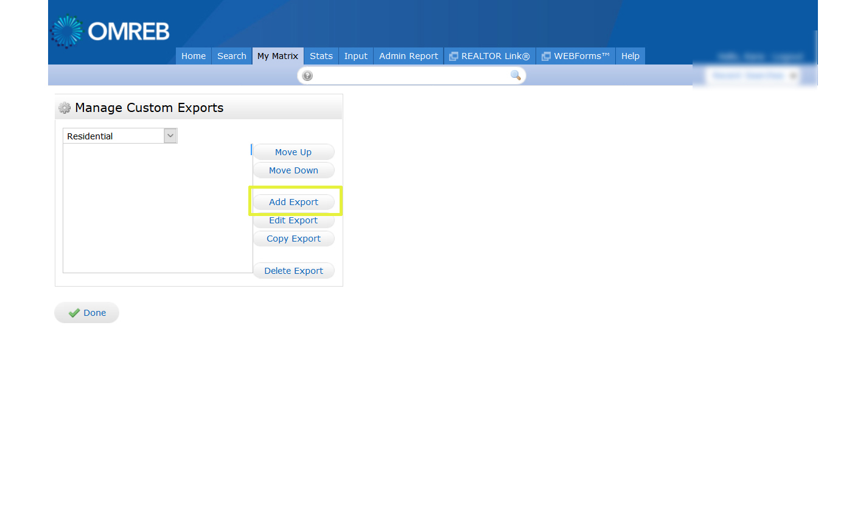Click the gear icon beside Manage Custom Exports

tap(65, 108)
